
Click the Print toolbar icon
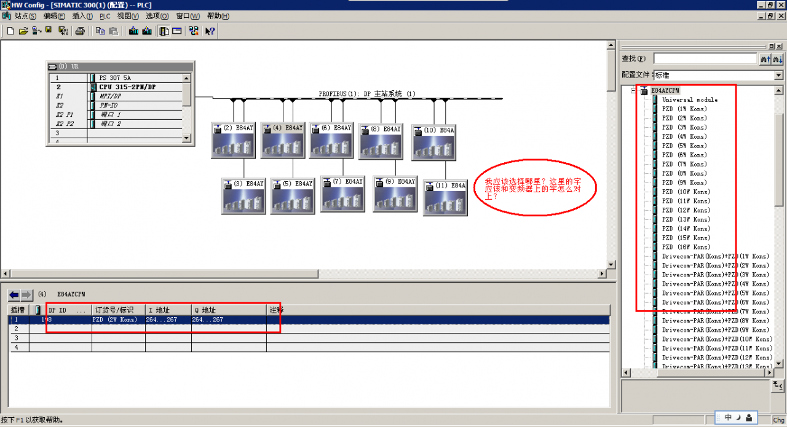point(80,31)
